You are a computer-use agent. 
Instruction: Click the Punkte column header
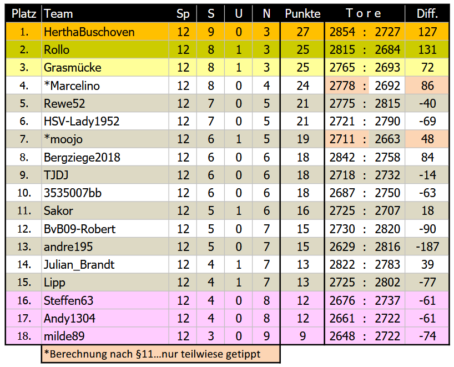302,14
